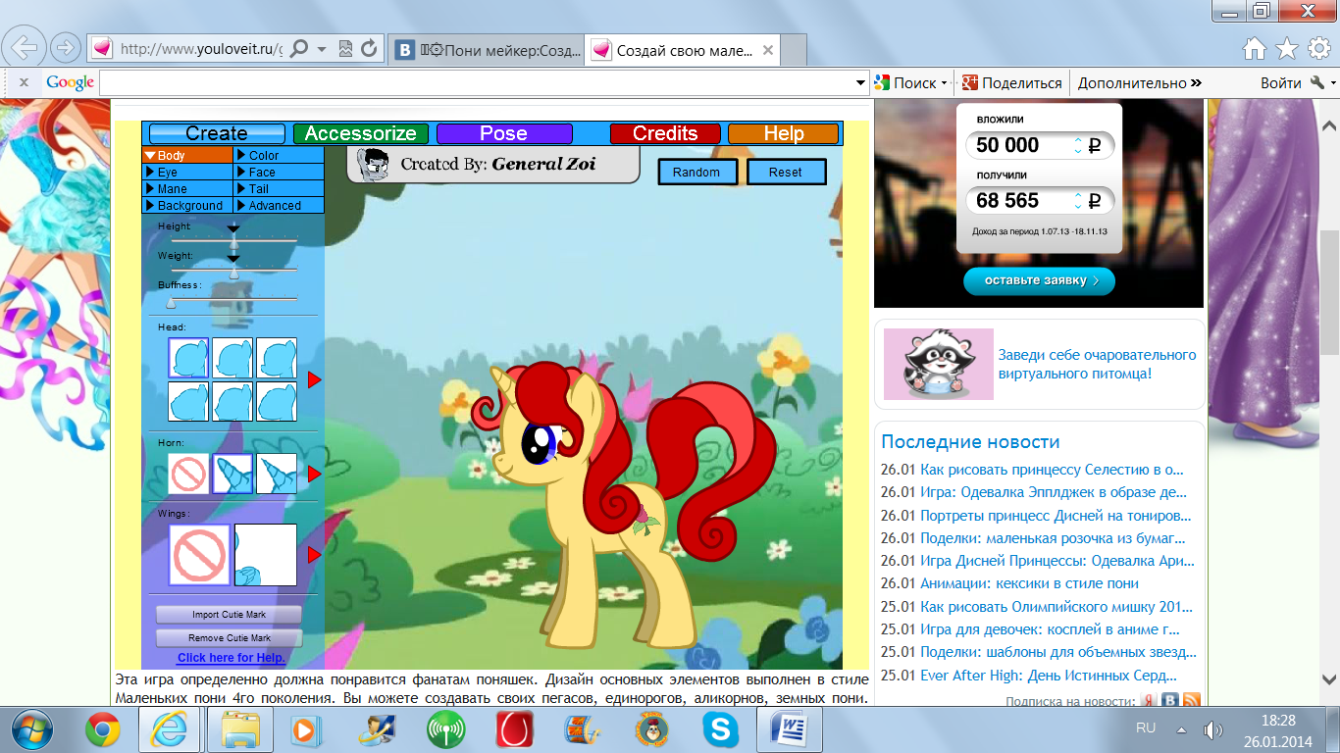1340x753 pixels.
Task: Expand the Advanced section
Action: click(279, 205)
